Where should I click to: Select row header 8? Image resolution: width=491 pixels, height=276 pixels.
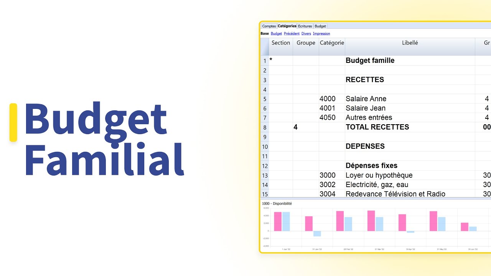point(265,127)
